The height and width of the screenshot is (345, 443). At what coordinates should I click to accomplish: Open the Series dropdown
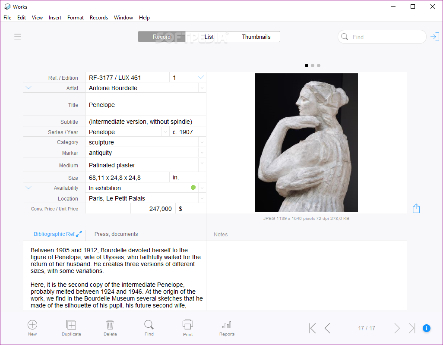click(x=165, y=132)
